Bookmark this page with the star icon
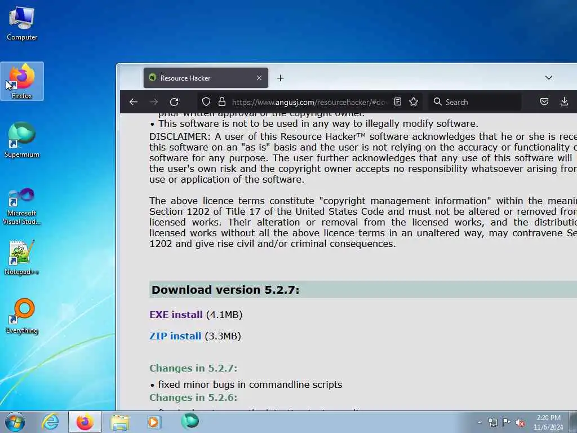The width and height of the screenshot is (577, 433). coord(414,102)
